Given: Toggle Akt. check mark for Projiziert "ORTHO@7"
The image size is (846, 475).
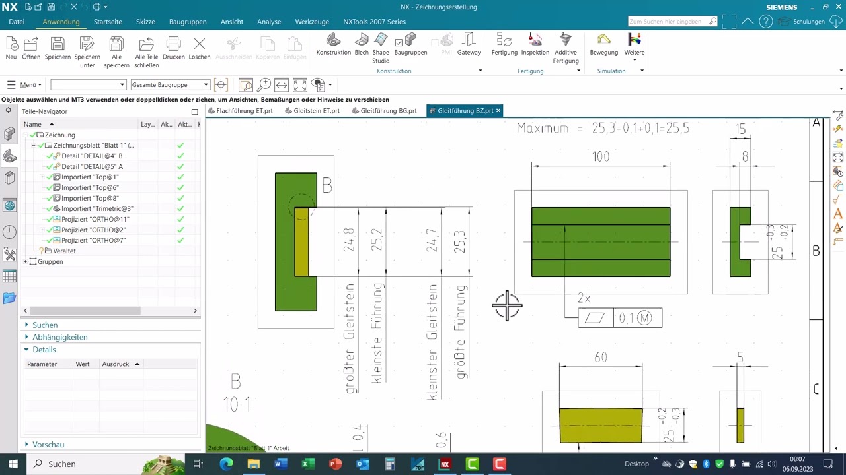Looking at the screenshot, I should pos(180,240).
